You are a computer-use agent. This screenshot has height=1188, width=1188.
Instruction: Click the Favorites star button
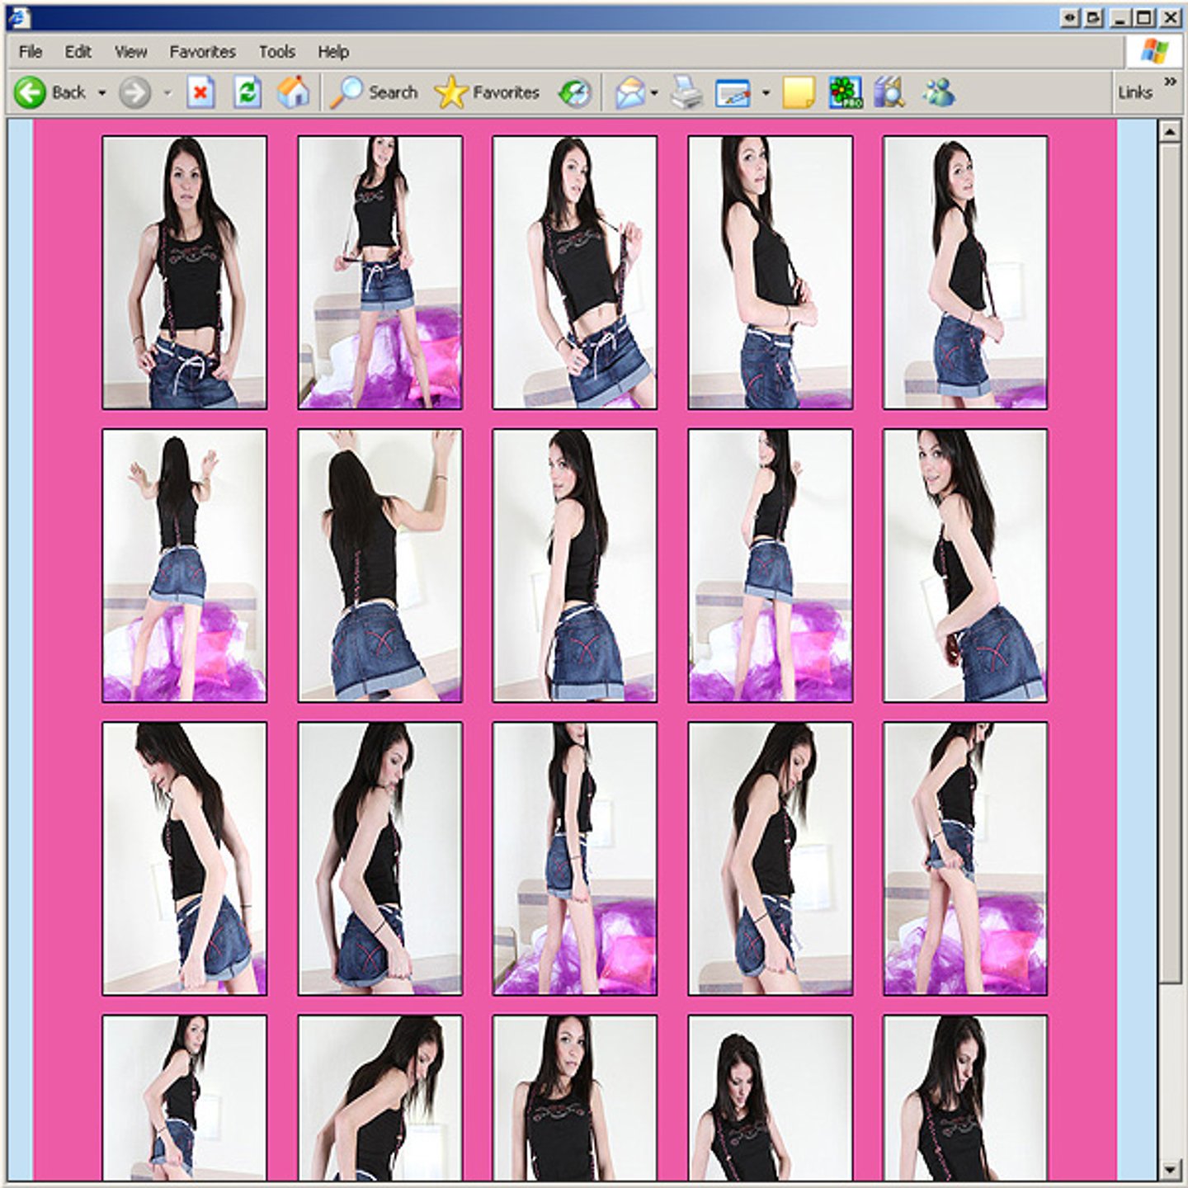click(488, 92)
